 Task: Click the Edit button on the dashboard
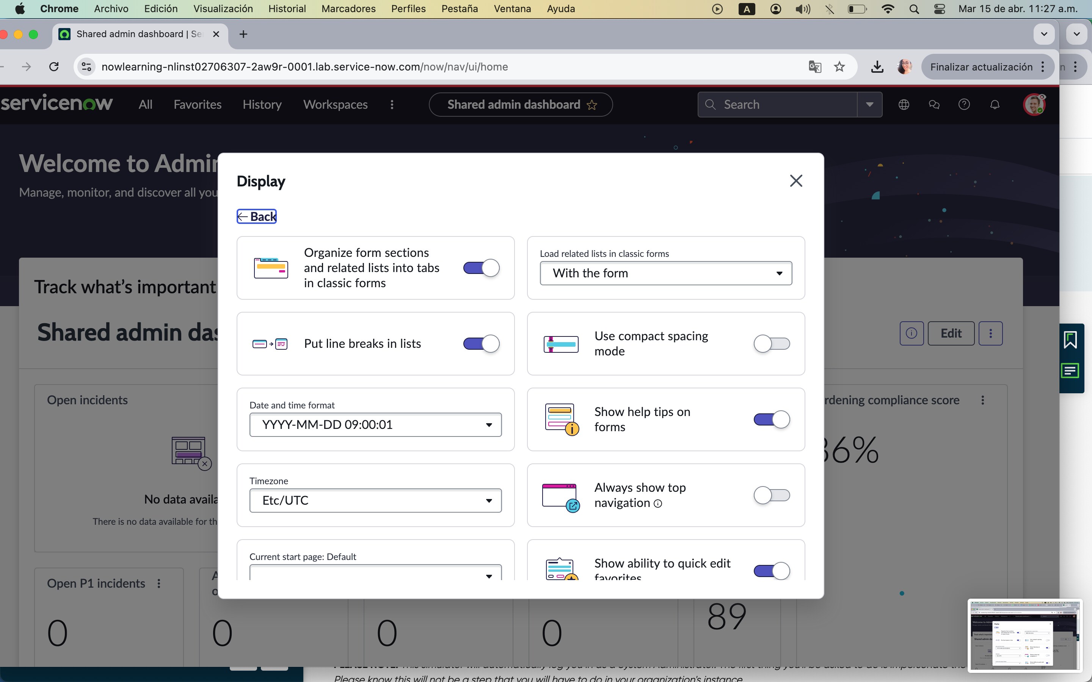pyautogui.click(x=951, y=333)
